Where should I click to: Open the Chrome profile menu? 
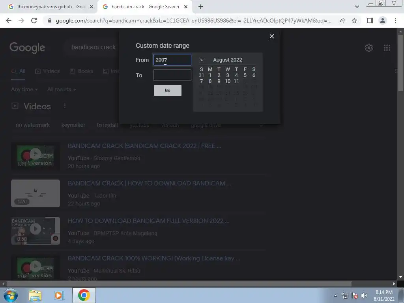(383, 21)
